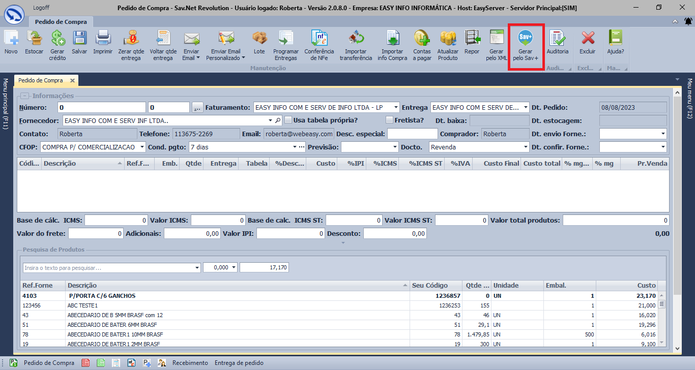Image resolution: width=695 pixels, height=370 pixels.
Task: Open Meu menu (F12) side panel
Action: pyautogui.click(x=690, y=99)
